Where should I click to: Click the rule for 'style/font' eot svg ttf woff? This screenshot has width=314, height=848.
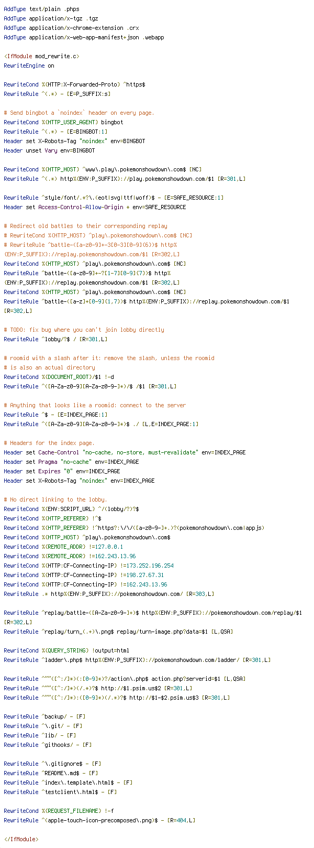pyautogui.click(x=114, y=198)
